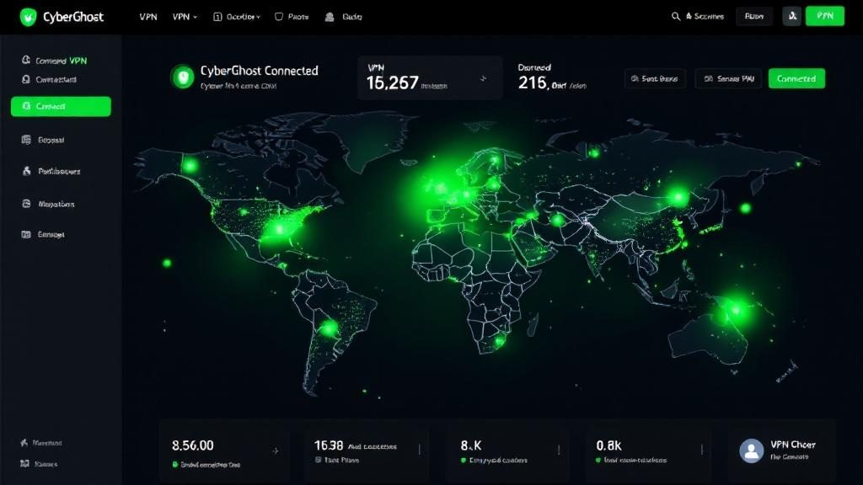Click the glowing node over eastern Australia
The height and width of the screenshot is (485, 863).
[736, 312]
